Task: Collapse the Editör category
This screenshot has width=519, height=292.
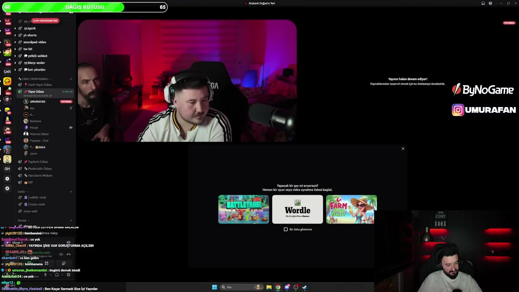Action: [x=22, y=191]
